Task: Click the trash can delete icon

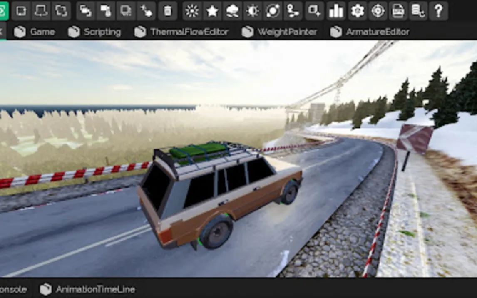Action: pos(167,11)
